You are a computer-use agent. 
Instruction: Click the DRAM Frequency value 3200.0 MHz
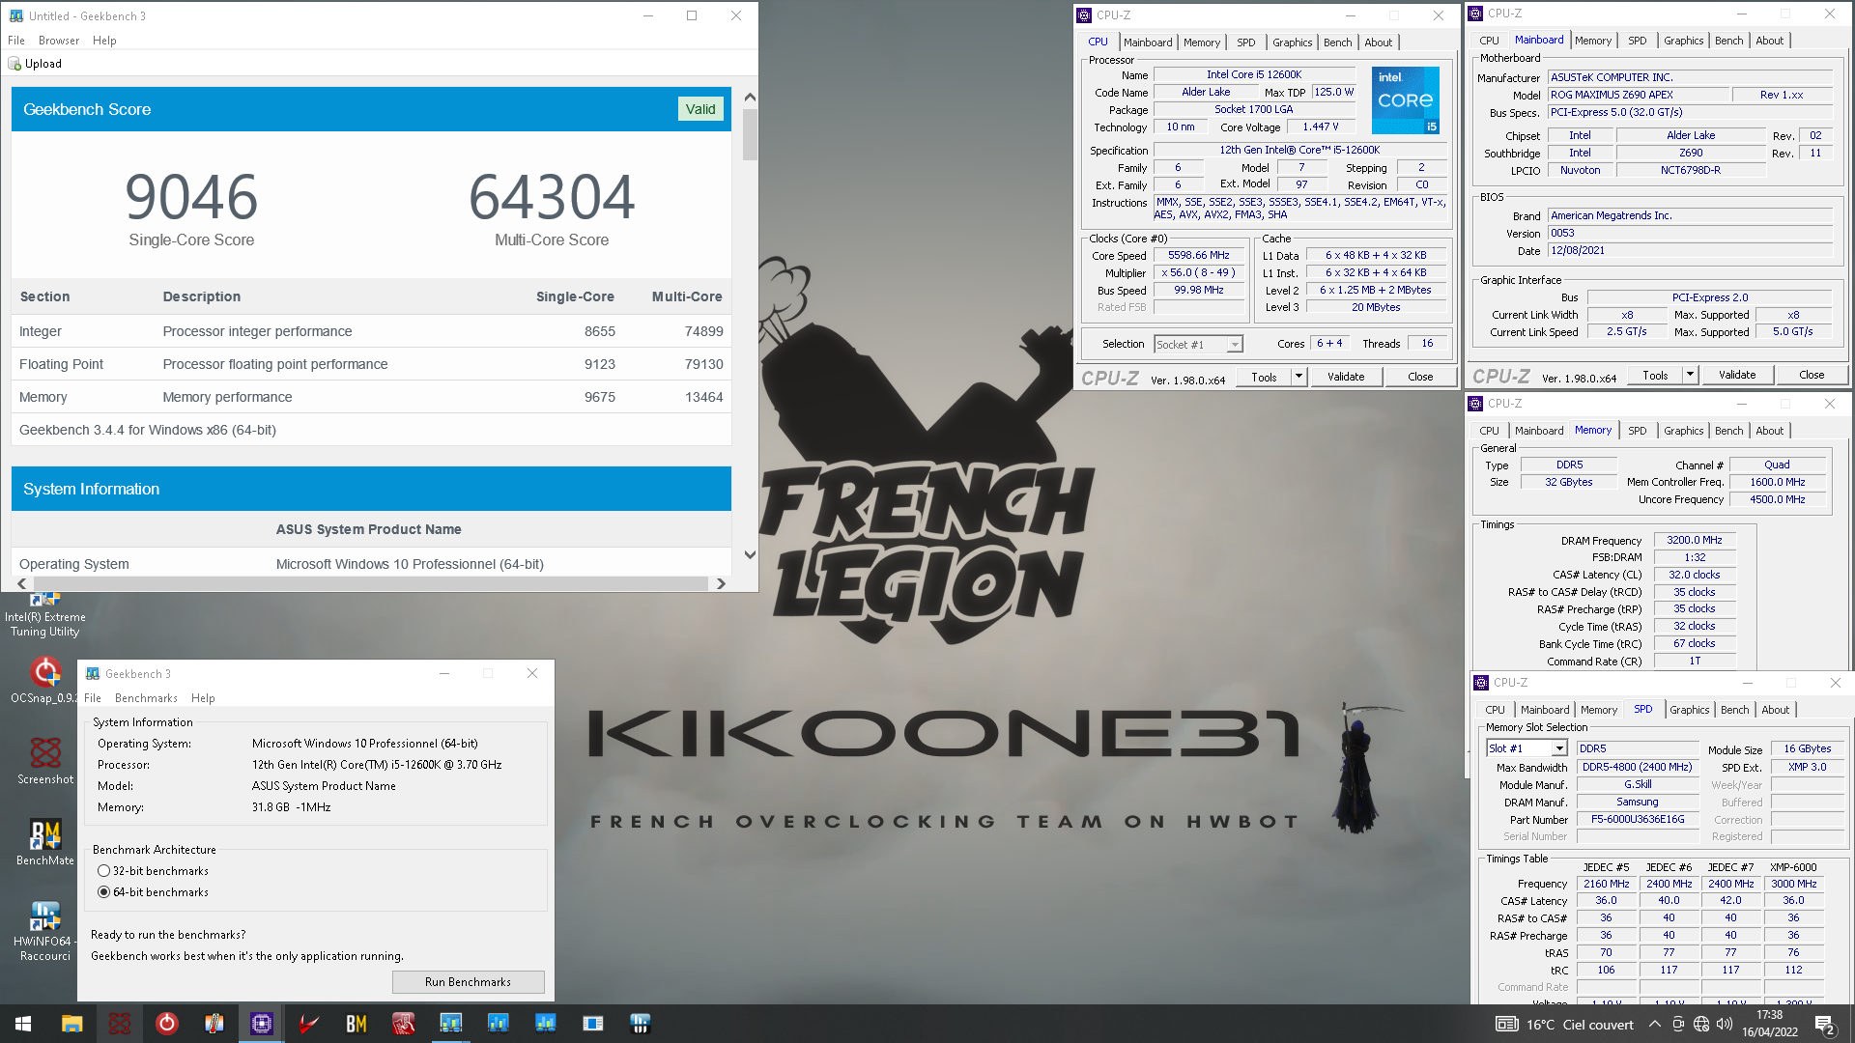tap(1695, 541)
